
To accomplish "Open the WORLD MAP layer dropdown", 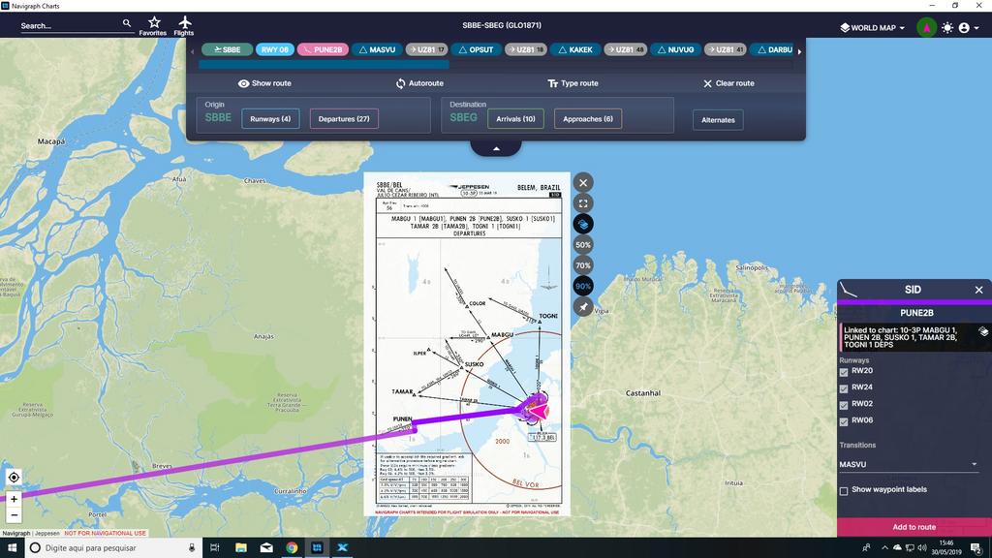I will coord(873,28).
